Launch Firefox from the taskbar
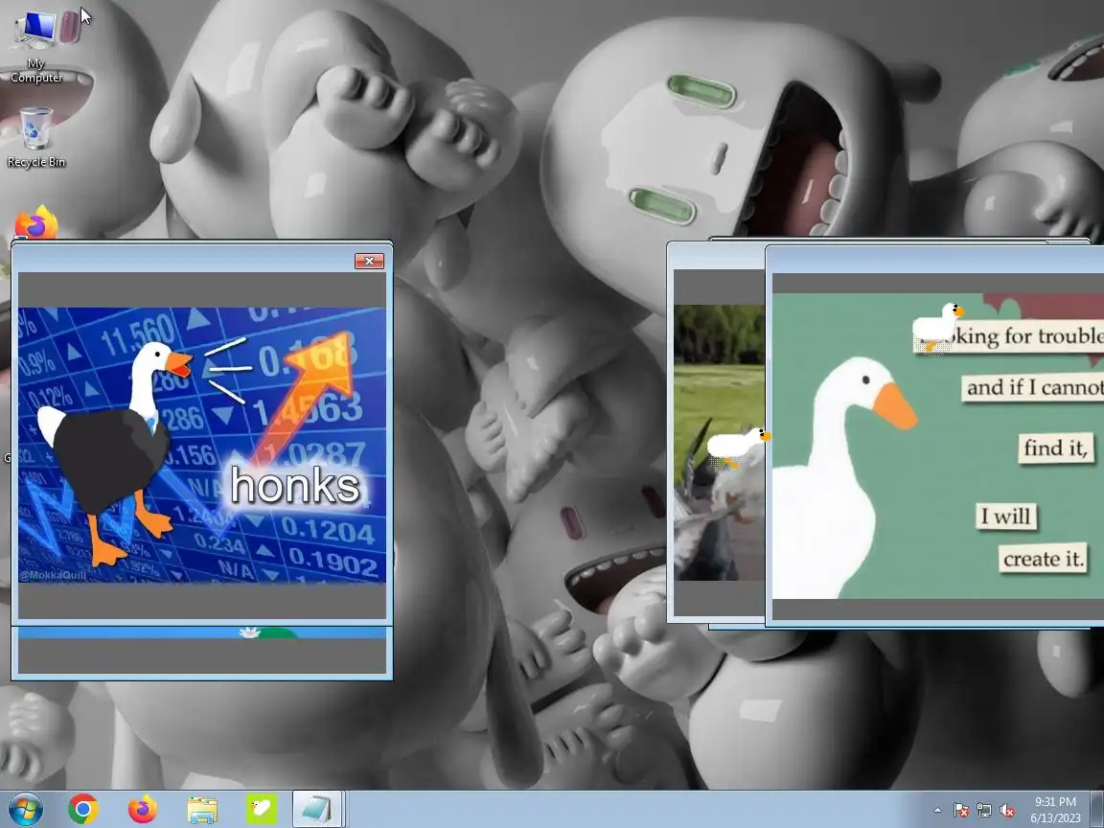The image size is (1104, 828). point(142,810)
